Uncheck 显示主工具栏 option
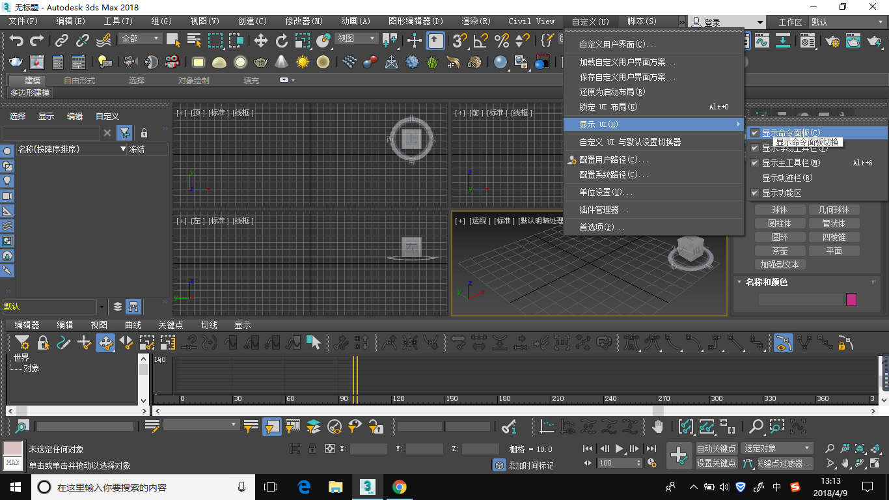Viewport: 889px width, 500px height. (x=791, y=163)
